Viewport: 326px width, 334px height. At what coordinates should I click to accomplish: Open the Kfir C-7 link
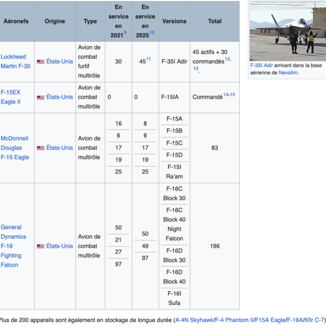(314, 320)
